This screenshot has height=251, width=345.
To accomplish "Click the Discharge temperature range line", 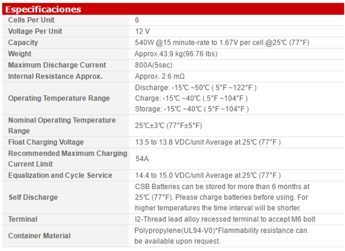I will point(196,88).
